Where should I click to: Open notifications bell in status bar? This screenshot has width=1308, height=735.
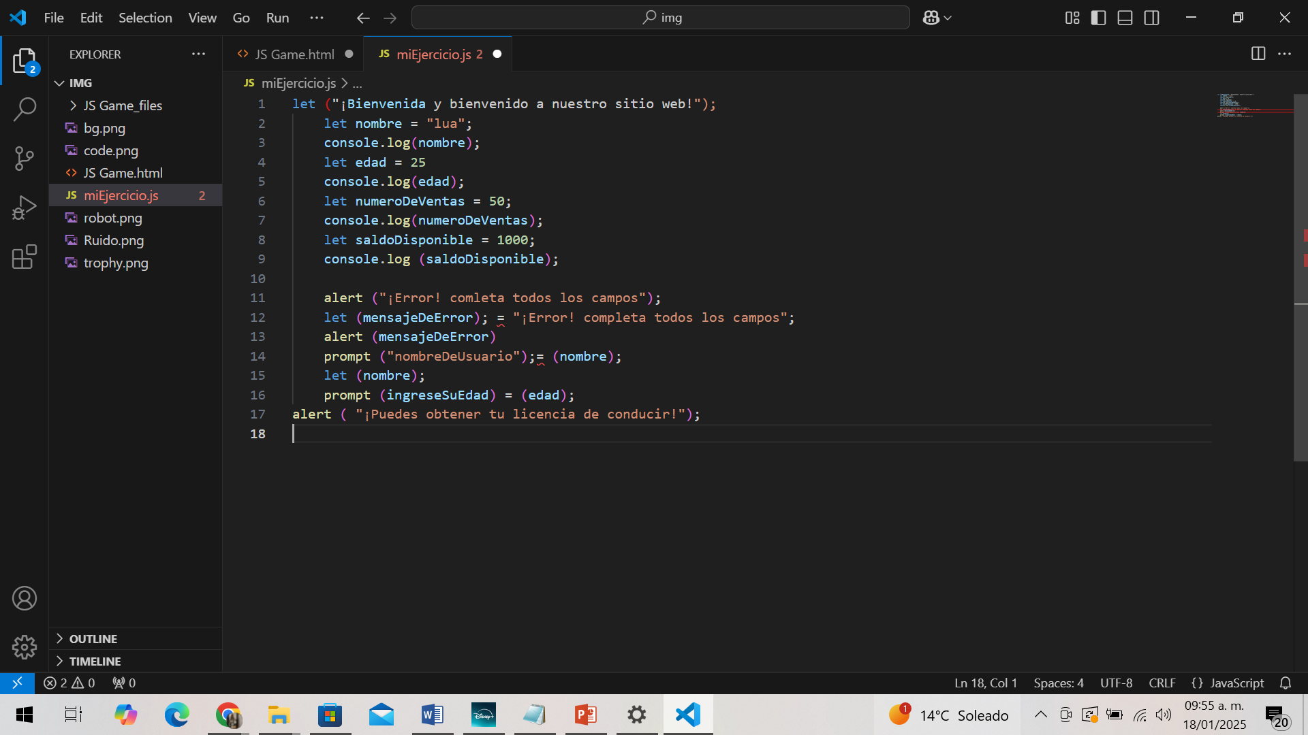(x=1286, y=683)
